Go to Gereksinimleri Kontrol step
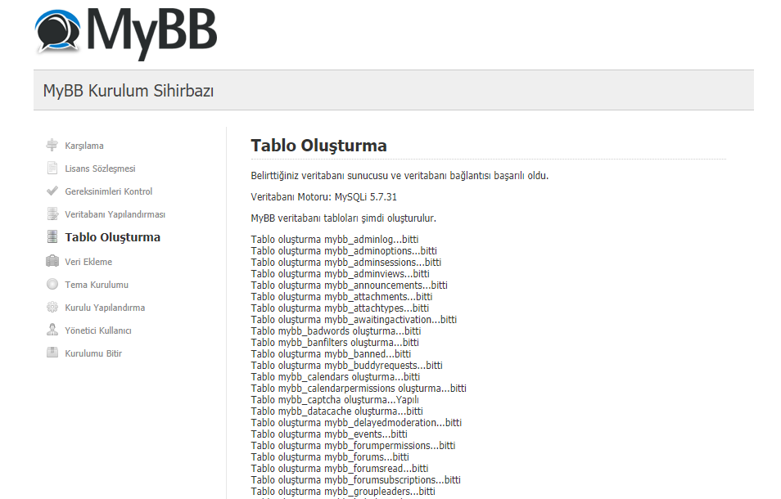781x499 pixels. click(x=109, y=191)
